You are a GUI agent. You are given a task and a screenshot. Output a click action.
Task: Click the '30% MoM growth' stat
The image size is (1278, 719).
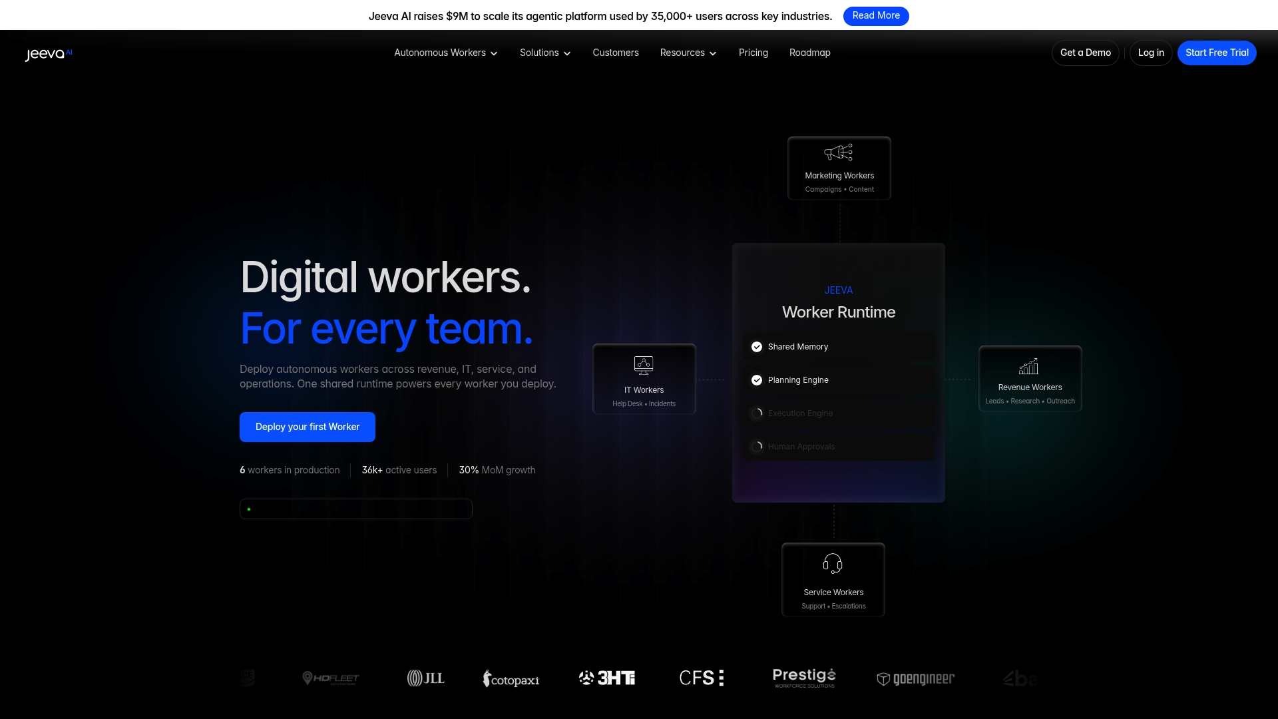497,470
